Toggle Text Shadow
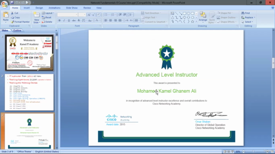The height and width of the screenshot is (154, 275). click(x=79, y=21)
